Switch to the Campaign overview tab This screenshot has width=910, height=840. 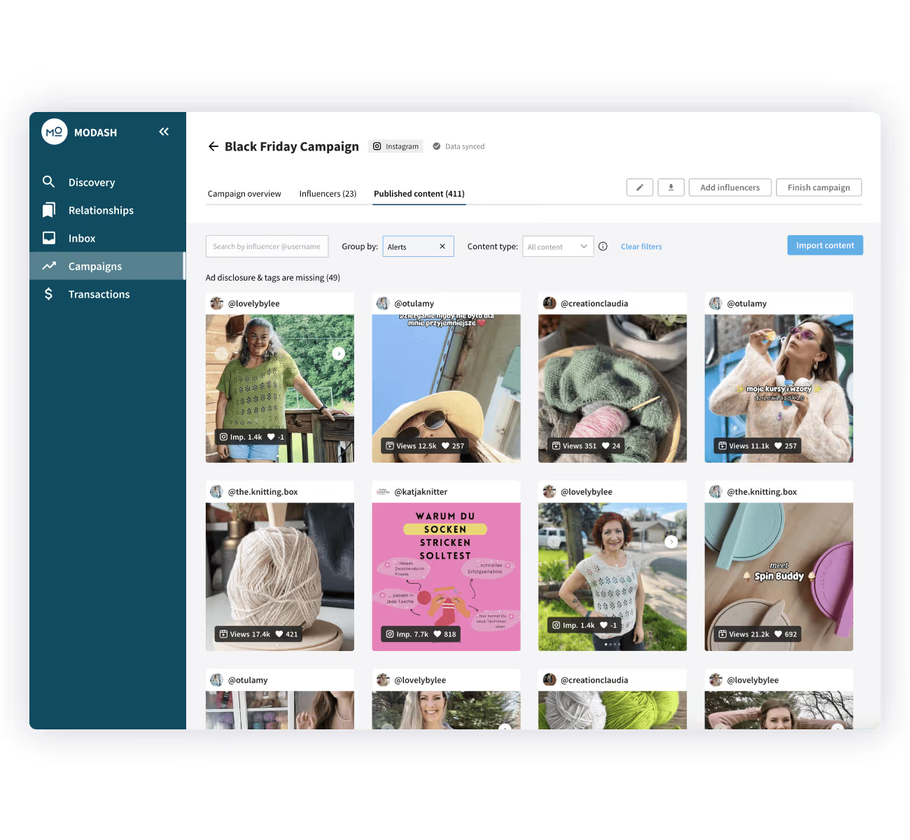tap(244, 194)
